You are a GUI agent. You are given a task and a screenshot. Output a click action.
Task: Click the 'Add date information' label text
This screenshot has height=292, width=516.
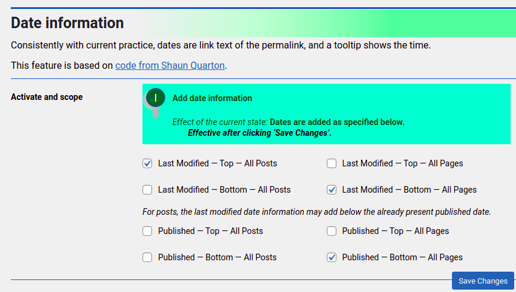point(213,98)
